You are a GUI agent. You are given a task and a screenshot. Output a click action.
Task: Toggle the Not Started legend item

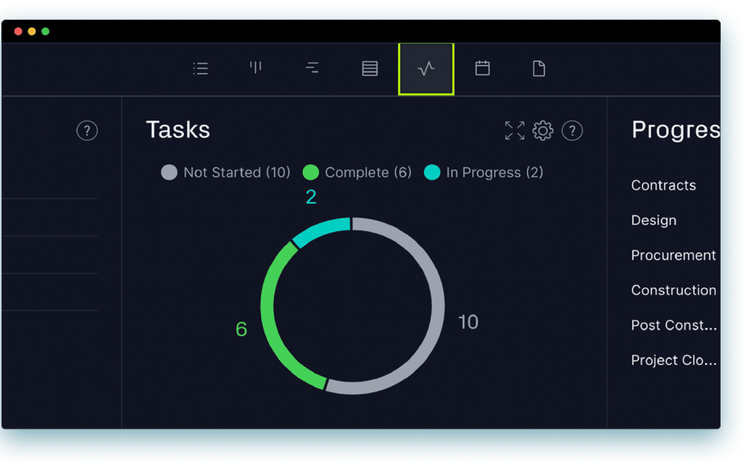(225, 172)
